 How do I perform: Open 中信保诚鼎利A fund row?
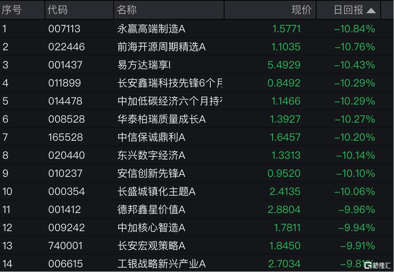pos(197,137)
